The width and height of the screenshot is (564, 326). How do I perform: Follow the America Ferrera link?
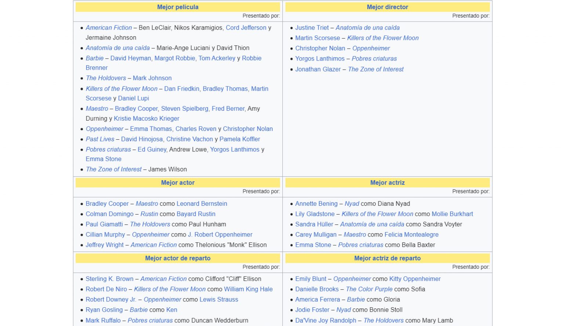coord(318,299)
